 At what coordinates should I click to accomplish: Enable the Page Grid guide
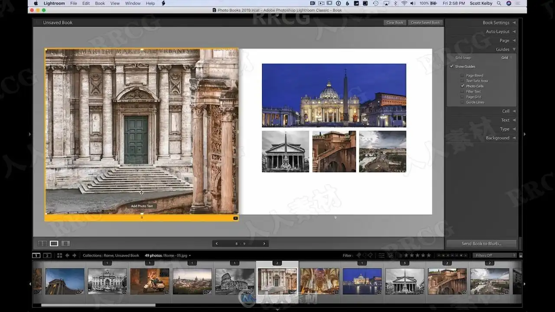pos(462,97)
